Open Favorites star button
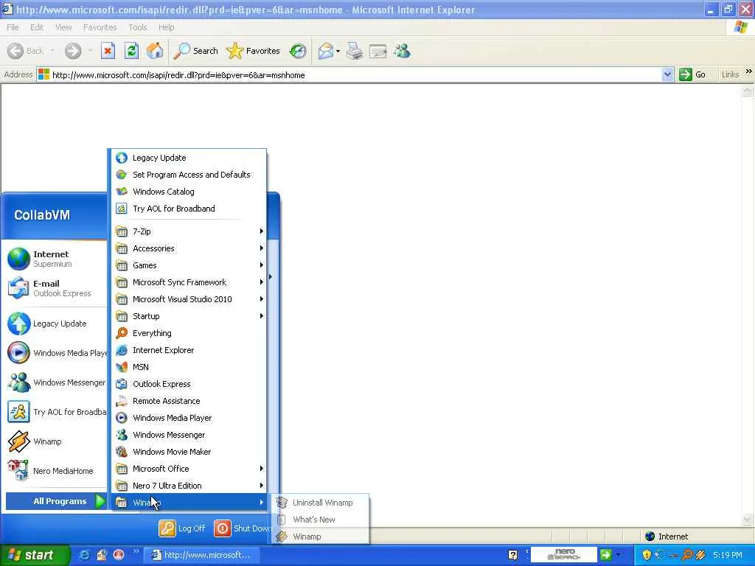The height and width of the screenshot is (566, 755). click(x=253, y=51)
